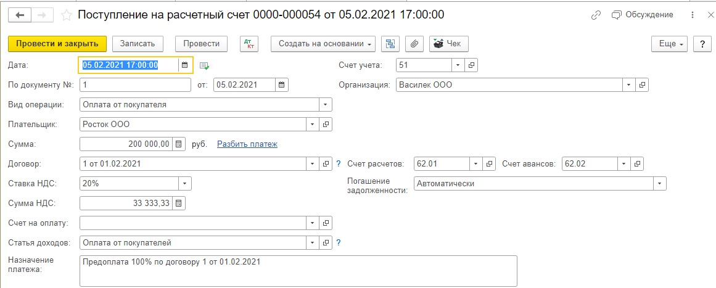Click the Сумма amount field

coord(126,144)
